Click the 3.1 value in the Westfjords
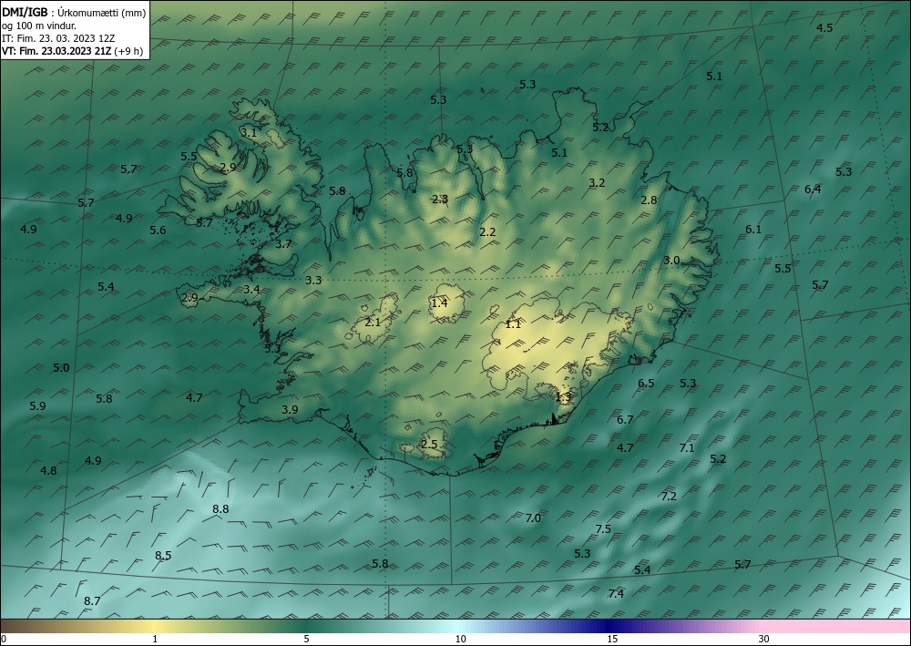911x646 pixels. point(249,132)
